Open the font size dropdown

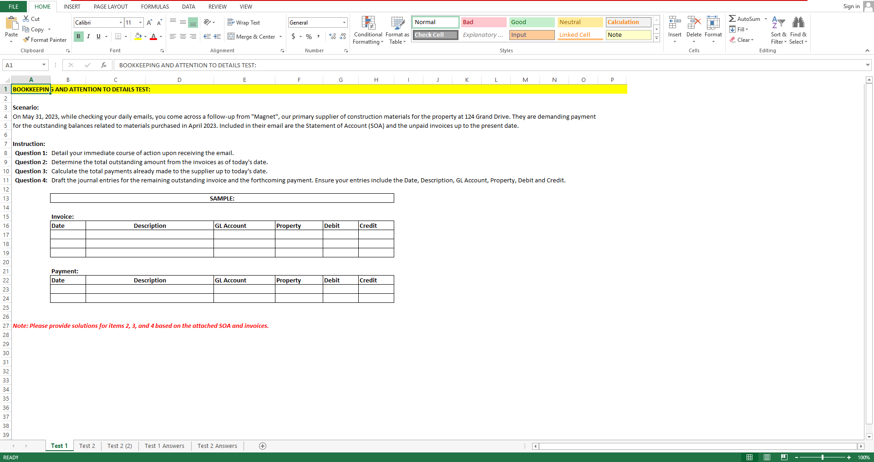coord(139,22)
